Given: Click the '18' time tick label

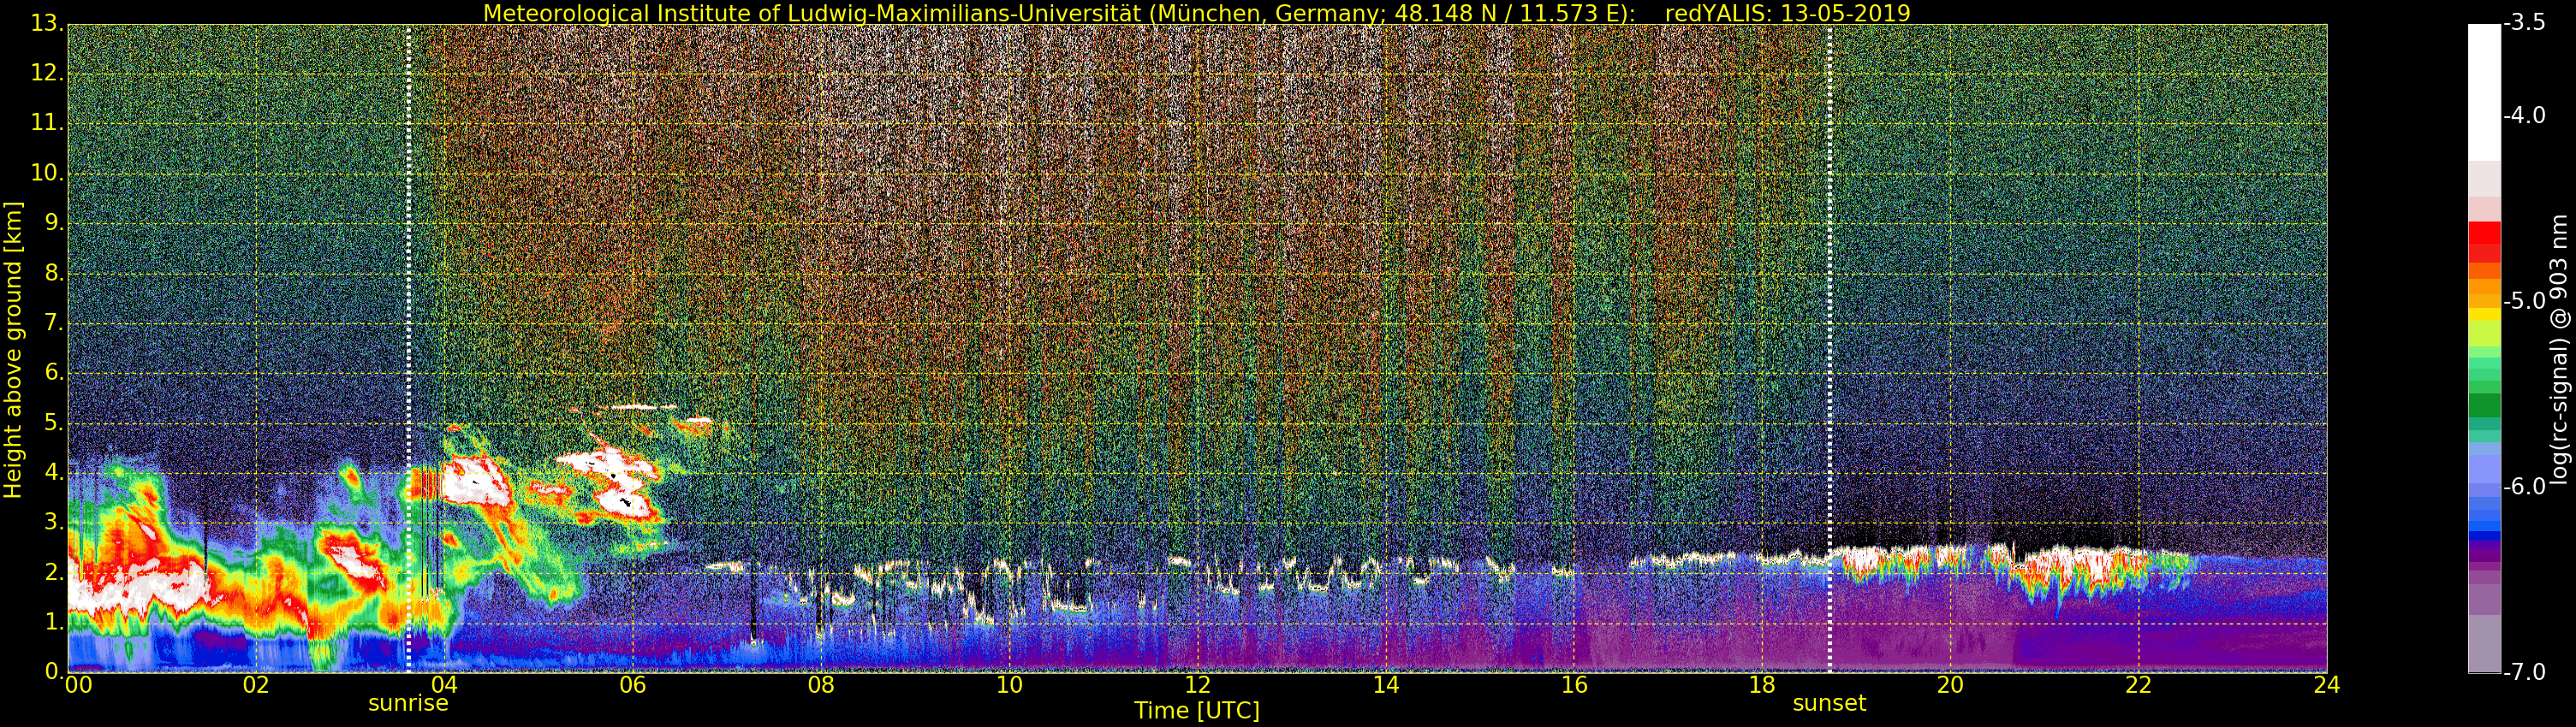Looking at the screenshot, I should [x=1762, y=685].
